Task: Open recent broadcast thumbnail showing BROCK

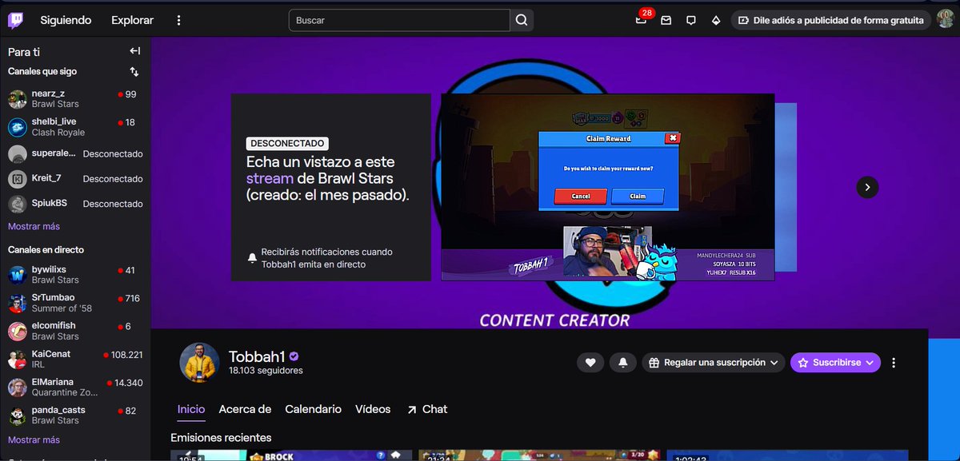Action: [291, 455]
